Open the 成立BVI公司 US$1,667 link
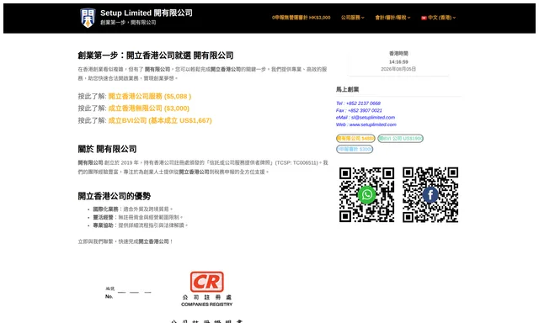The image size is (539, 323). (160, 120)
